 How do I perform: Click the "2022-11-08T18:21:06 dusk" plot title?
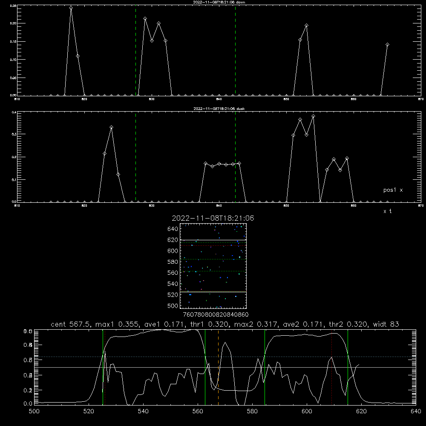(x=219, y=109)
